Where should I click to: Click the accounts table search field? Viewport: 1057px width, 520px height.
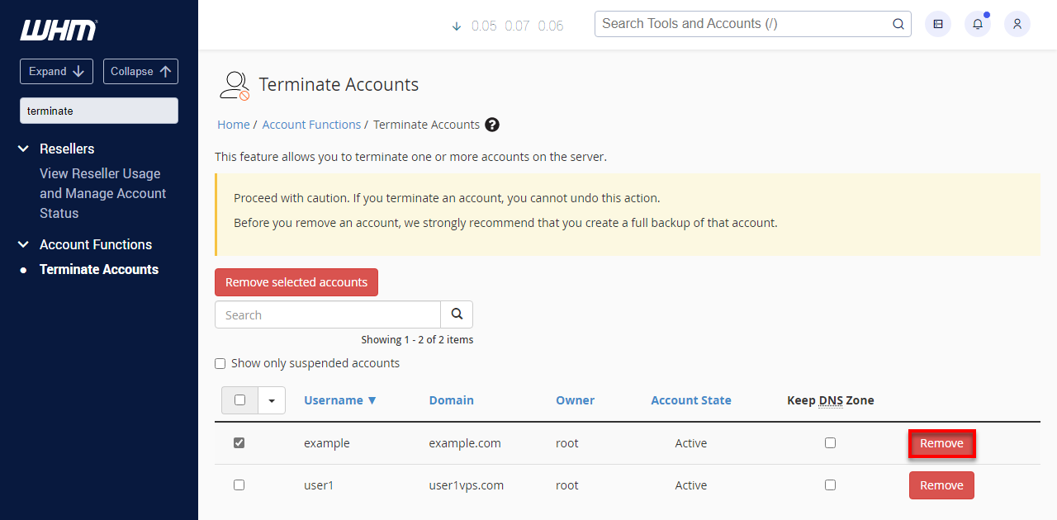click(x=327, y=314)
